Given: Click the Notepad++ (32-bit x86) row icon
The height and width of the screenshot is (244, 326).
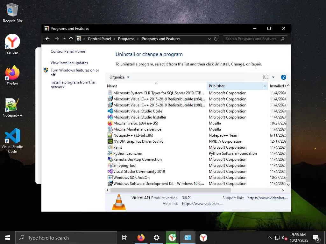Looking at the screenshot, I should point(110,135).
